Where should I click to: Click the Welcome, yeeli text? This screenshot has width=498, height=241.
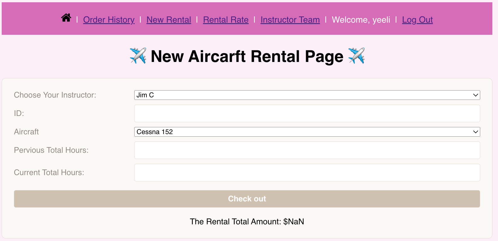click(x=361, y=20)
